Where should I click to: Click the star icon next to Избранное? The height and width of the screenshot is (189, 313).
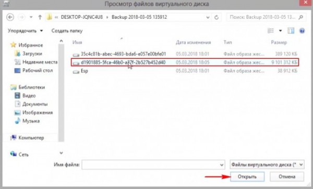[x=13, y=45]
